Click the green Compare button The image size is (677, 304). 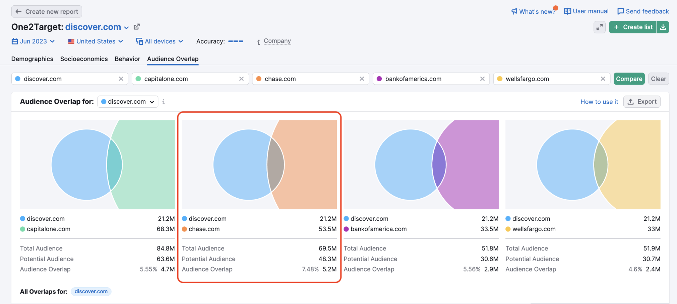629,79
